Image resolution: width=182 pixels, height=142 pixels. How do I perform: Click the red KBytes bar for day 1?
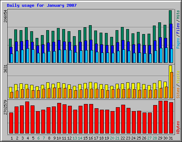(11, 123)
